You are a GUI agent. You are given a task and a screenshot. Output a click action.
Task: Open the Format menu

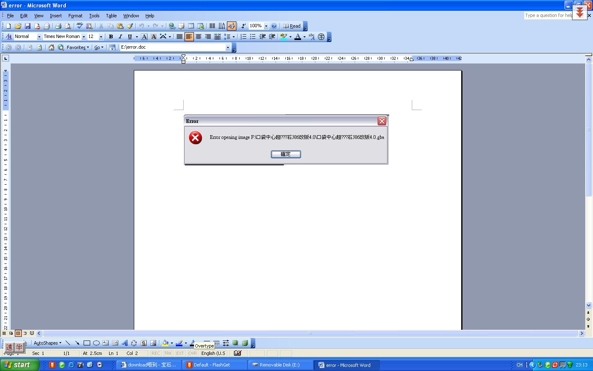click(x=75, y=16)
